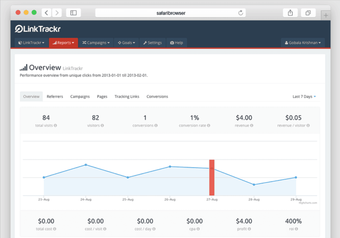Screen dimensions: 340x238
Task: Open the Conversions tab
Action: (x=157, y=96)
